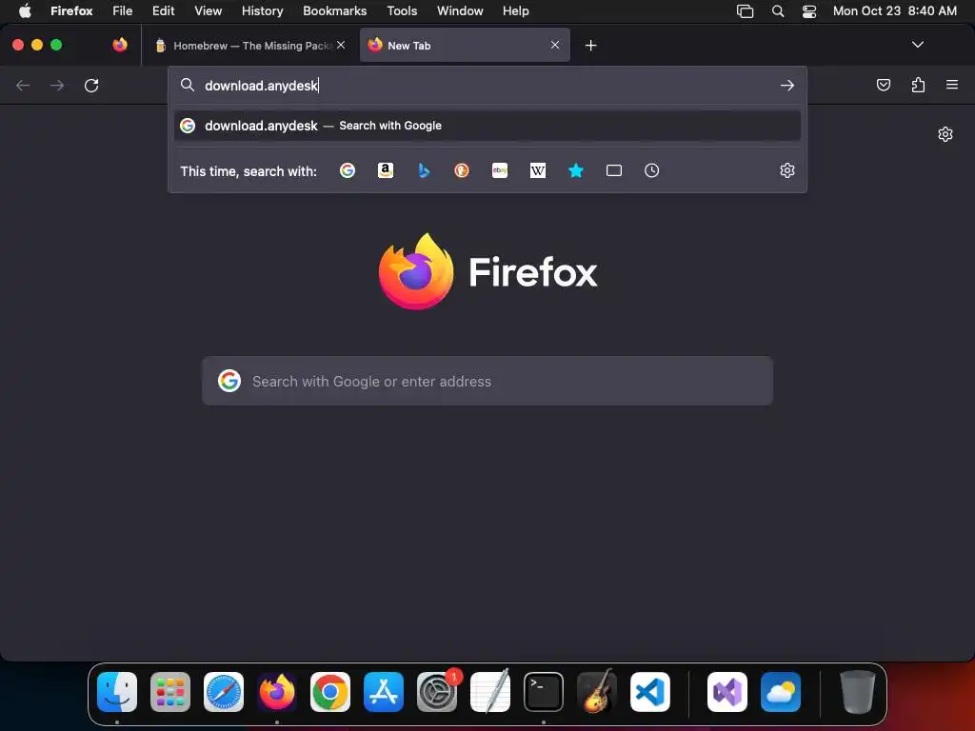Launch Safari from the Dock

click(224, 692)
